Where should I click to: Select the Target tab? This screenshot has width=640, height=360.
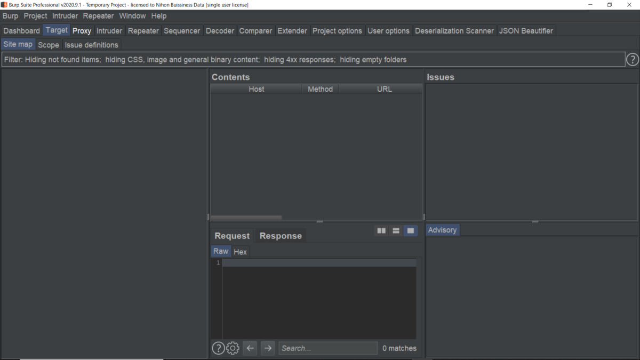[57, 30]
